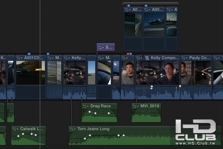
Task: Open adjustments popup on purple S title clip
Action: tap(101, 47)
